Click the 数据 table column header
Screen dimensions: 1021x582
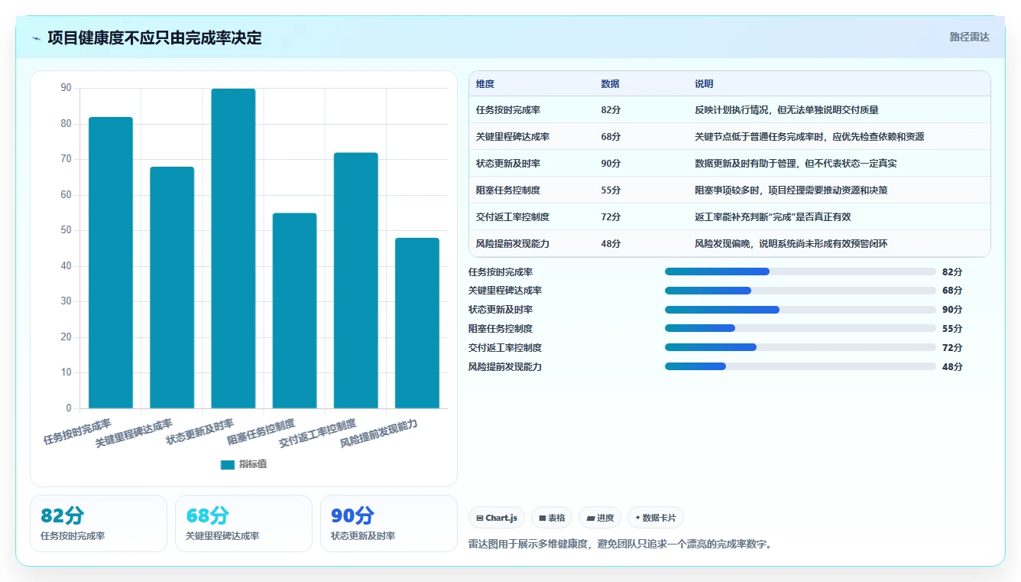[x=611, y=84]
